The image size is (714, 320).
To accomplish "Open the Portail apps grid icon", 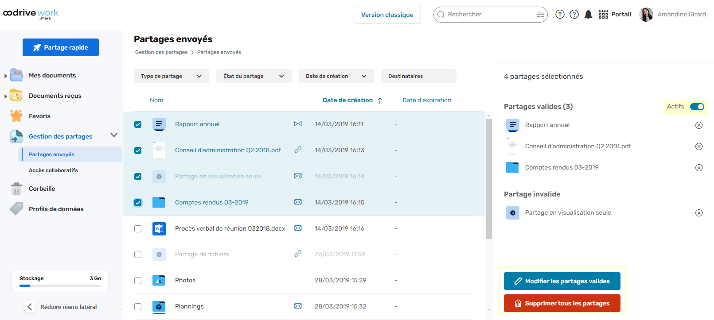I will point(603,15).
